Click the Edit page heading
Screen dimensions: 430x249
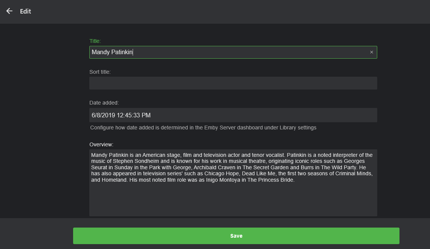click(26, 11)
